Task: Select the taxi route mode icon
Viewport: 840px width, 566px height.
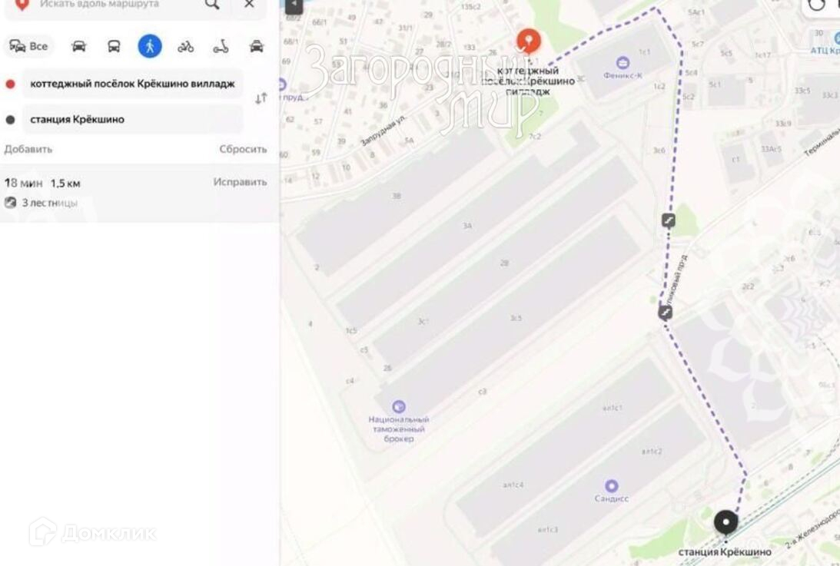Action: tap(257, 47)
